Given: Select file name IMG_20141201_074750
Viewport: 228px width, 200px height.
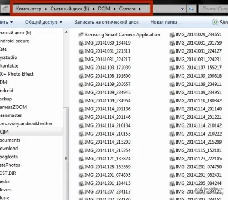Looking at the screenshot, I should coord(198,167).
